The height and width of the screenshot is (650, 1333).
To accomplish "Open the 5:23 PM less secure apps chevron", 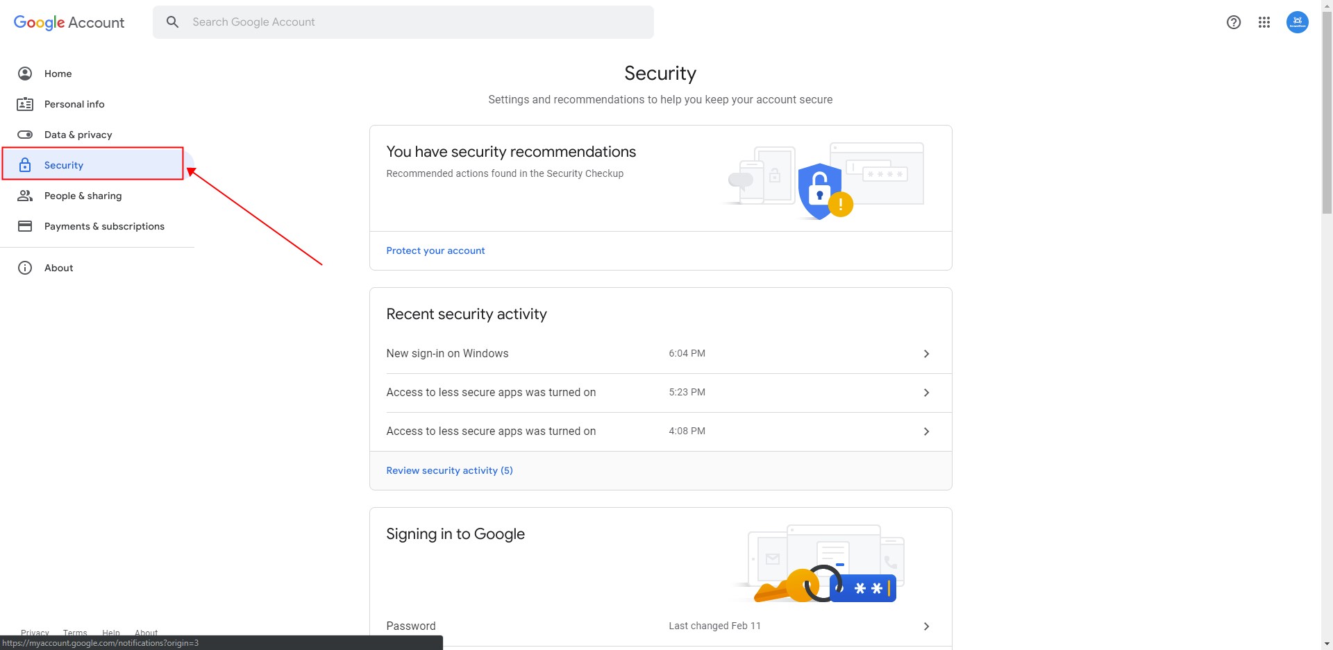I will click(x=926, y=393).
